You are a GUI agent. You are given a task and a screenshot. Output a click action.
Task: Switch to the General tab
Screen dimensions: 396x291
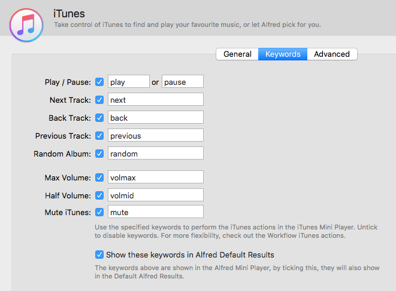click(237, 54)
